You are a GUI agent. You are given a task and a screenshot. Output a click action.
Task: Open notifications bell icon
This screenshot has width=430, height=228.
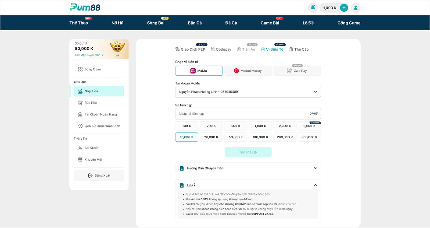pyautogui.click(x=312, y=7)
